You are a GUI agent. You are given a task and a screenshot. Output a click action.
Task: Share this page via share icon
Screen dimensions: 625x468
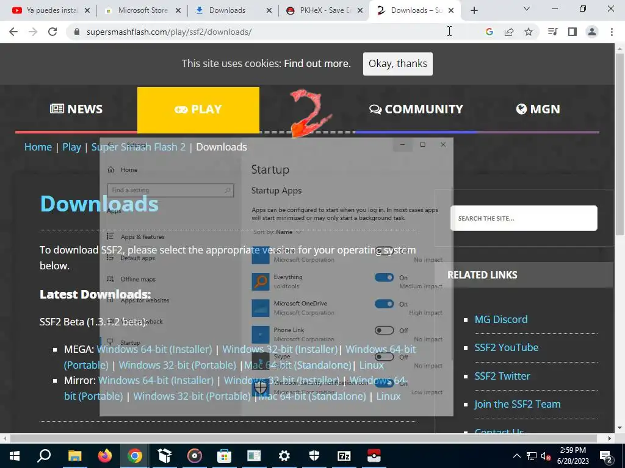pyautogui.click(x=509, y=32)
